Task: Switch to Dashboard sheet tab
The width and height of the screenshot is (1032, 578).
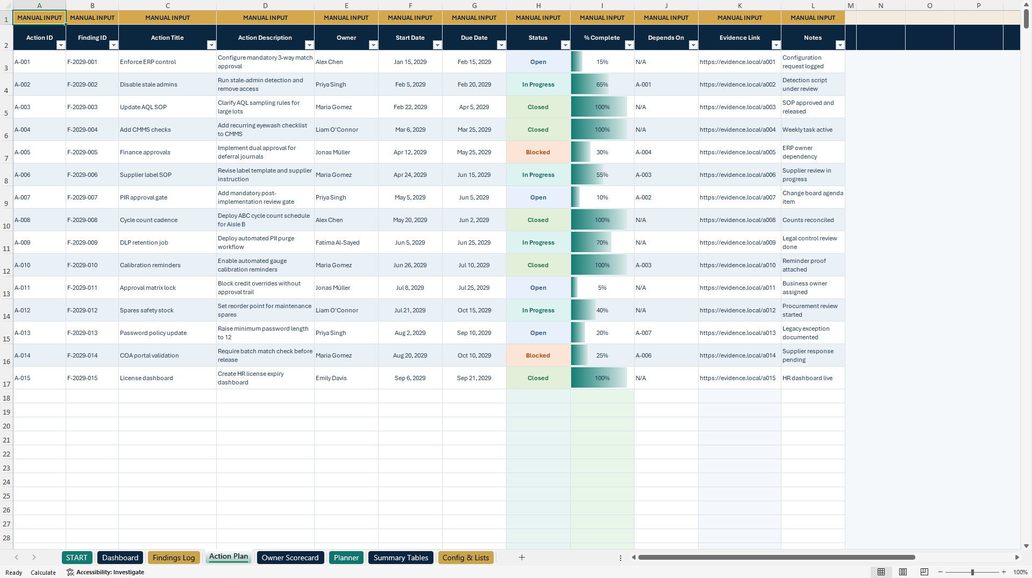Action: [x=120, y=558]
